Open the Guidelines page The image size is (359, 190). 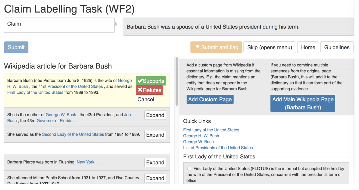point(337,47)
